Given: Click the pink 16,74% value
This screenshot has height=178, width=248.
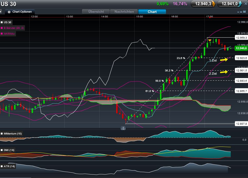Looking at the screenshot, I should [x=180, y=4].
